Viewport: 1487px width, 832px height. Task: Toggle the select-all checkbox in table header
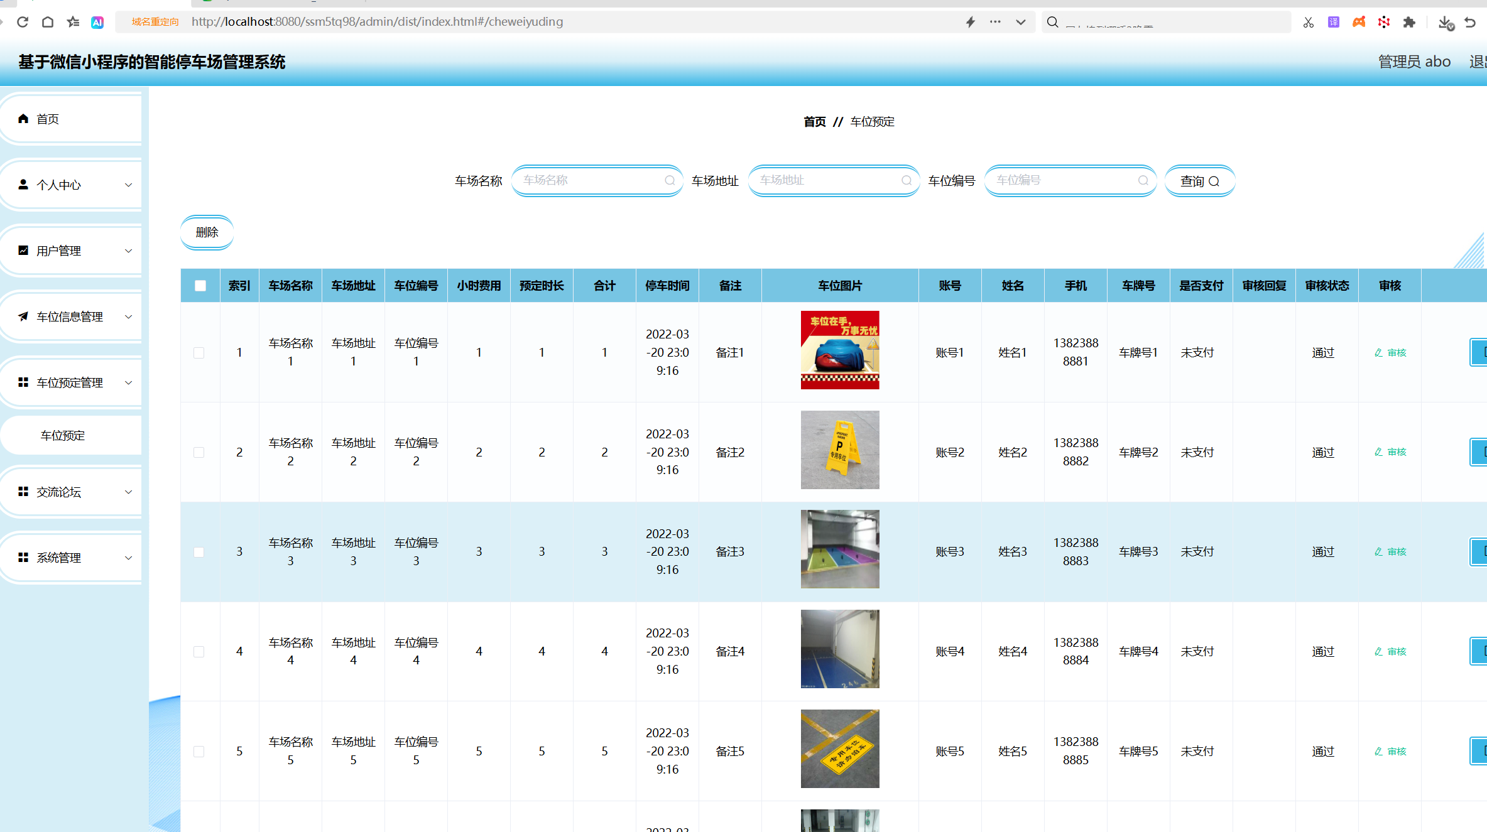(x=200, y=286)
